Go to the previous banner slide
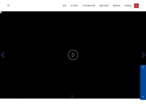 tap(3, 55)
